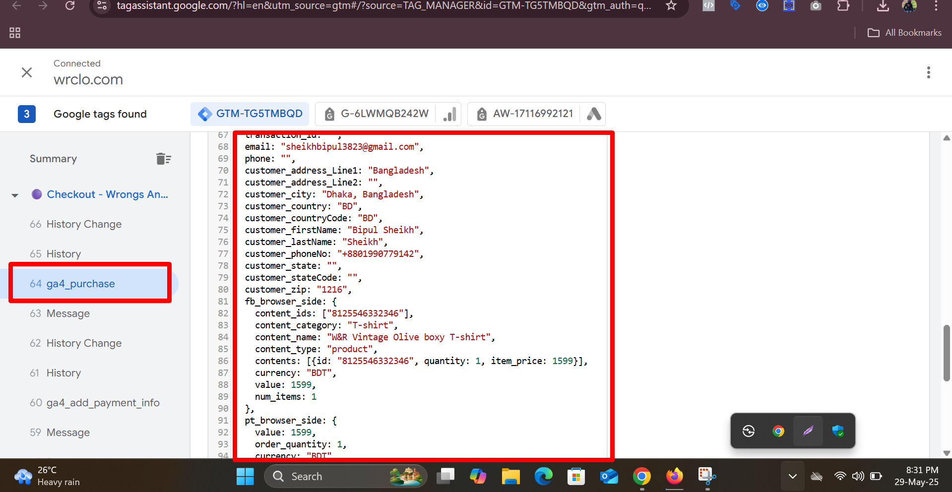Click the Google Ads logo icon
Viewport: 952px width, 492px height.
(x=594, y=114)
